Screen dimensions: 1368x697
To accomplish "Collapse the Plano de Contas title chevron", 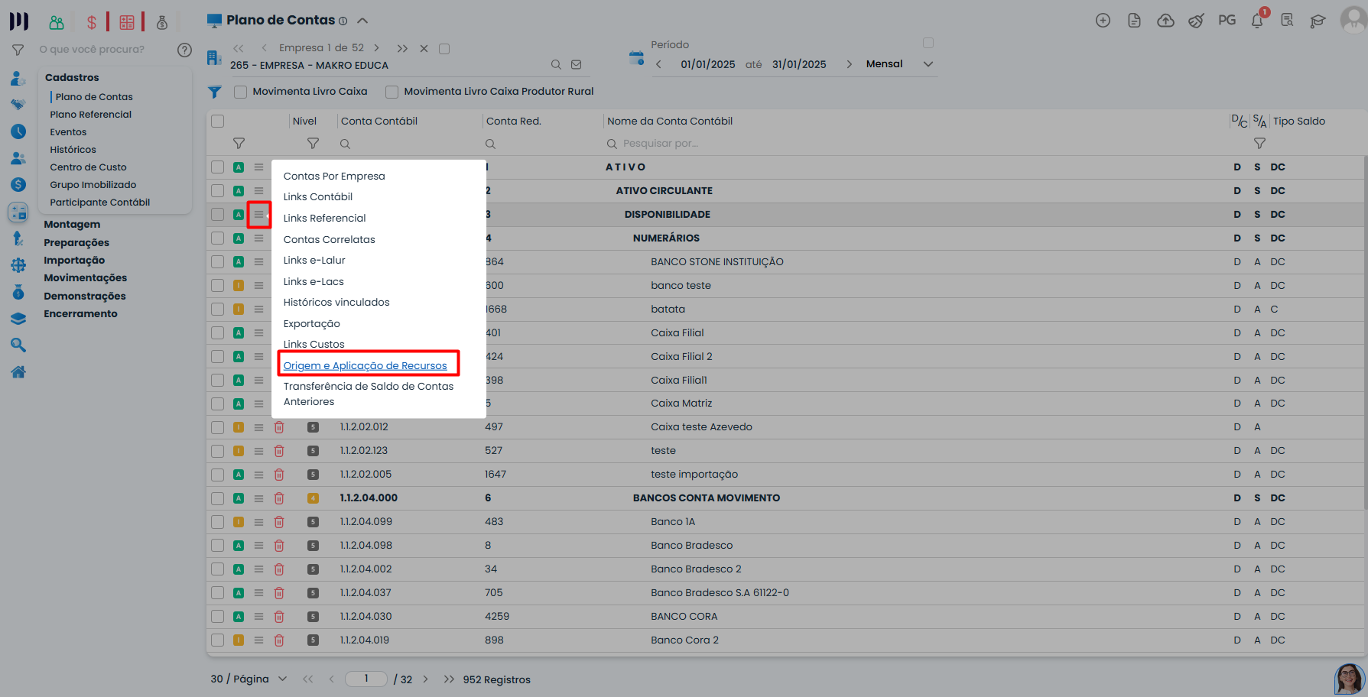I will 362,21.
